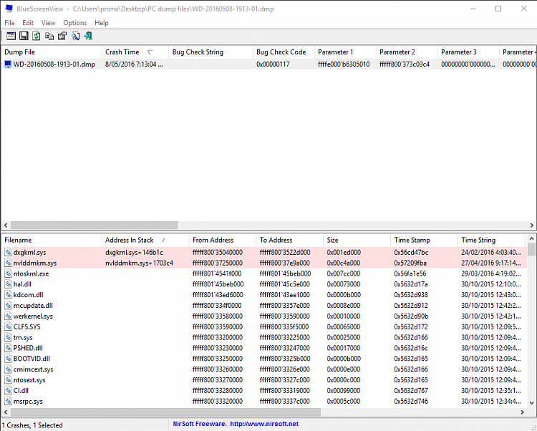Click lower pane vertical scrollbar up arrow
The height and width of the screenshot is (431, 537).
(x=531, y=238)
